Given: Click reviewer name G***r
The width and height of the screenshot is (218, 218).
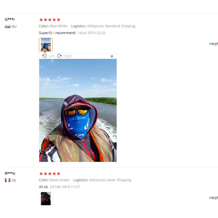Looking at the screenshot, I should point(10,19).
